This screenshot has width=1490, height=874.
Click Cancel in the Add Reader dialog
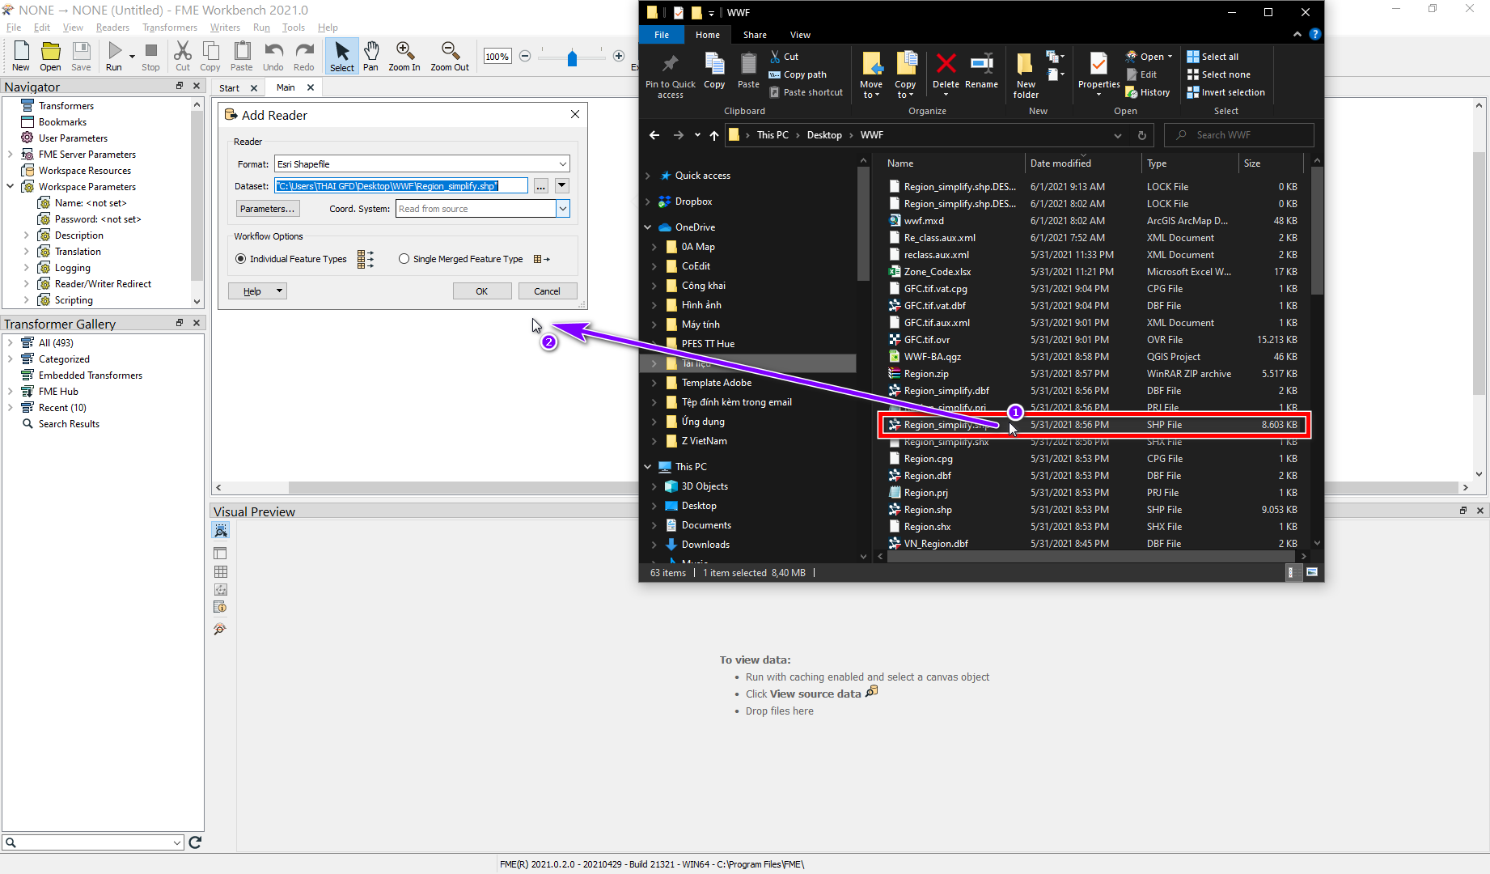(x=548, y=291)
